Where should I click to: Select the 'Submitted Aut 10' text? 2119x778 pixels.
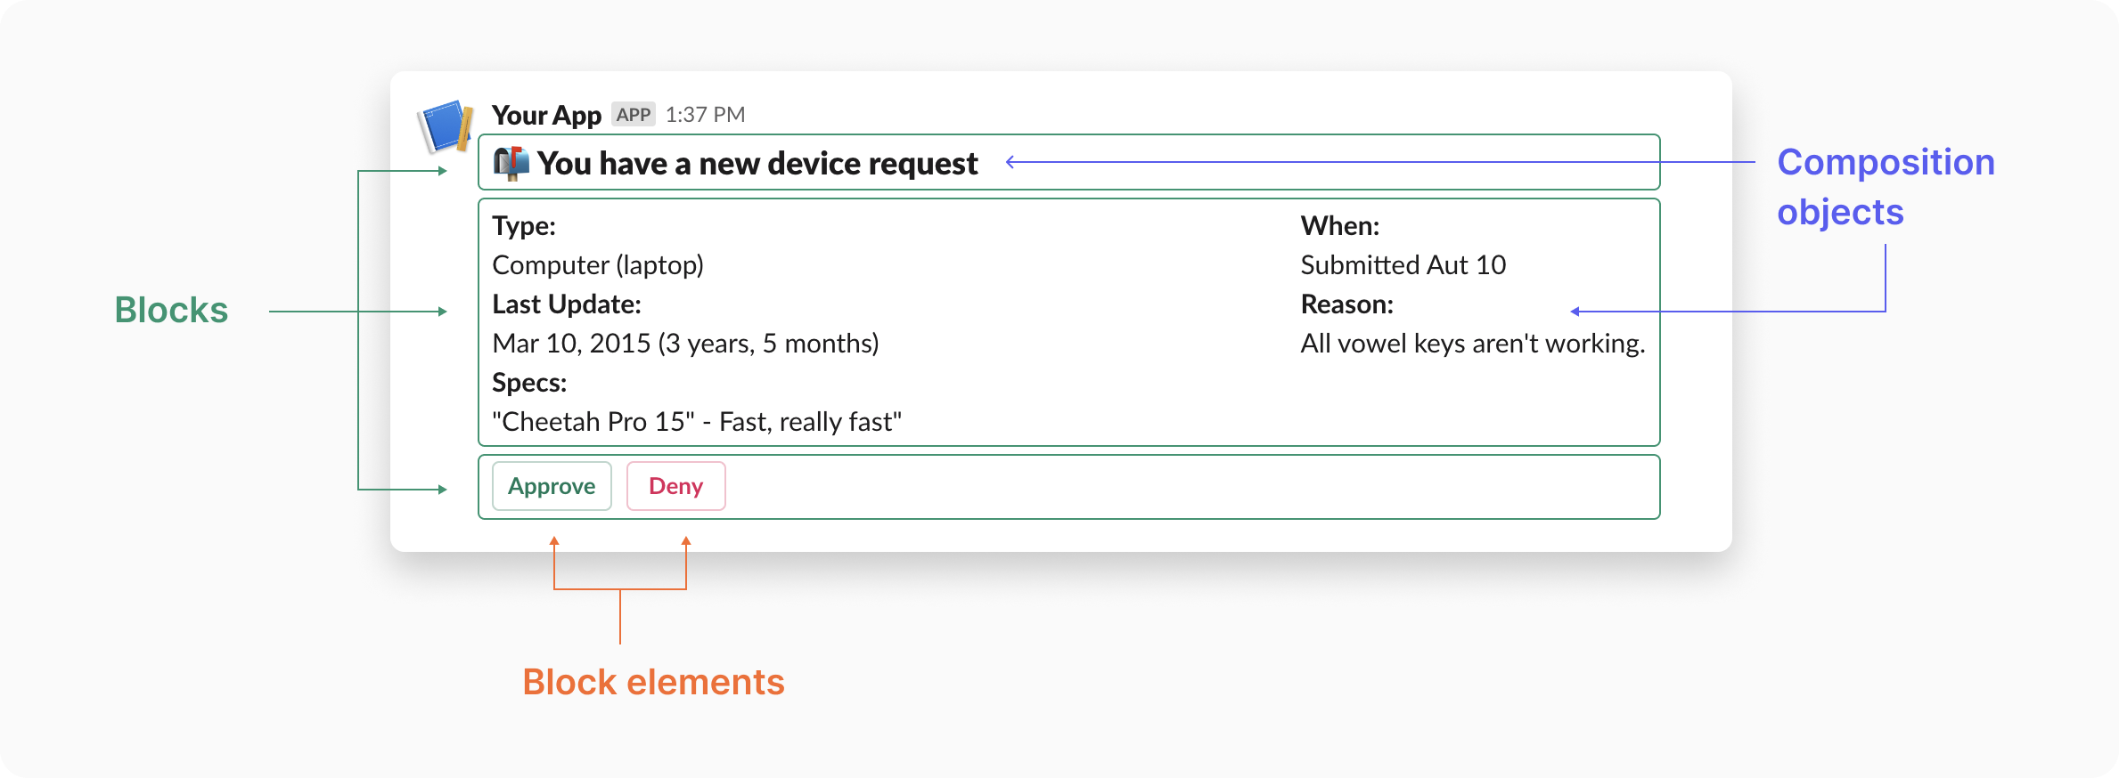pos(1403,265)
